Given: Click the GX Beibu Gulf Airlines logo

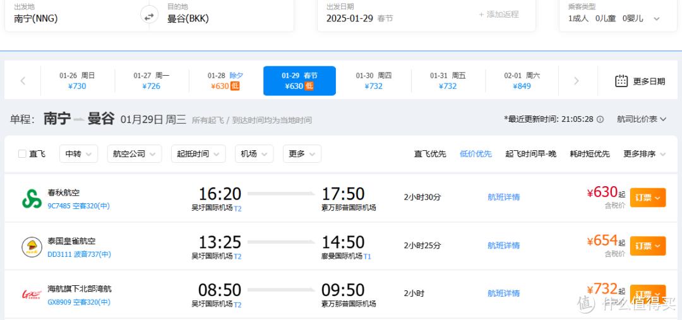Looking at the screenshot, I should click(32, 294).
